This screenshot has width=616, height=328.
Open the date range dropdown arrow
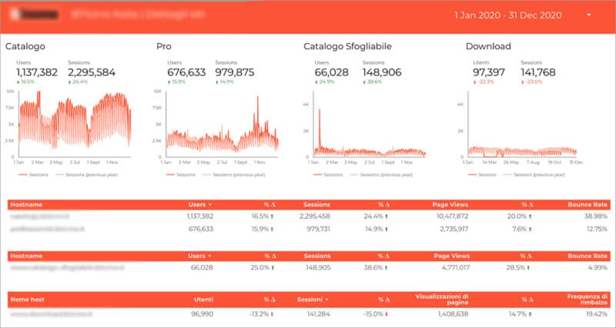coord(588,15)
